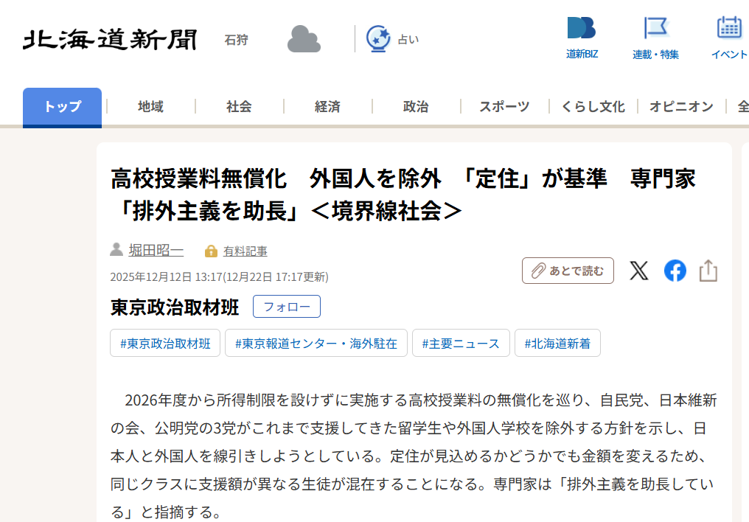Go to the 経済 section tab
This screenshot has height=522, width=749.
point(327,107)
